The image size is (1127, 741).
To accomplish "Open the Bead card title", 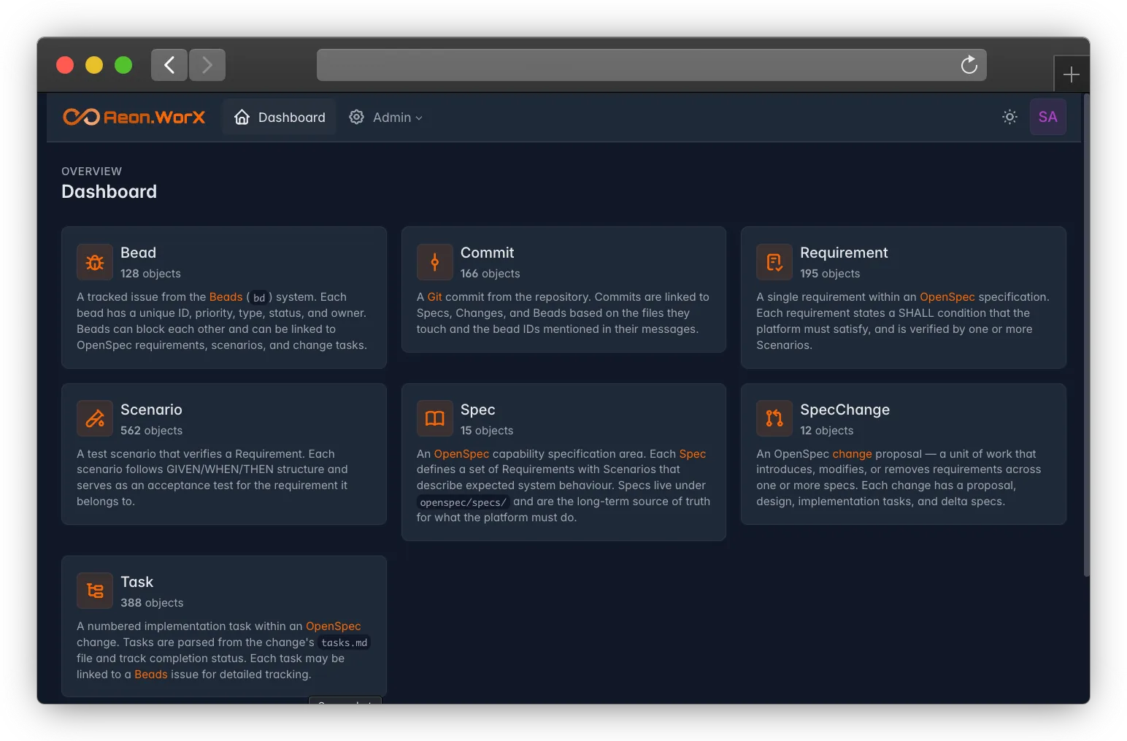I will point(138,253).
